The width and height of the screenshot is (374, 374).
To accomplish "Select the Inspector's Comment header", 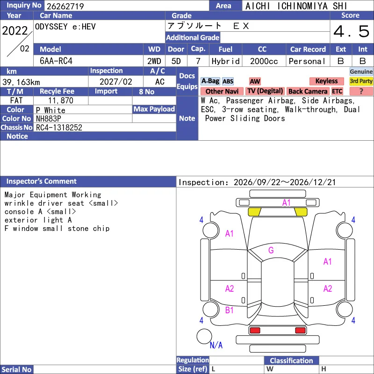I will click(88, 181).
